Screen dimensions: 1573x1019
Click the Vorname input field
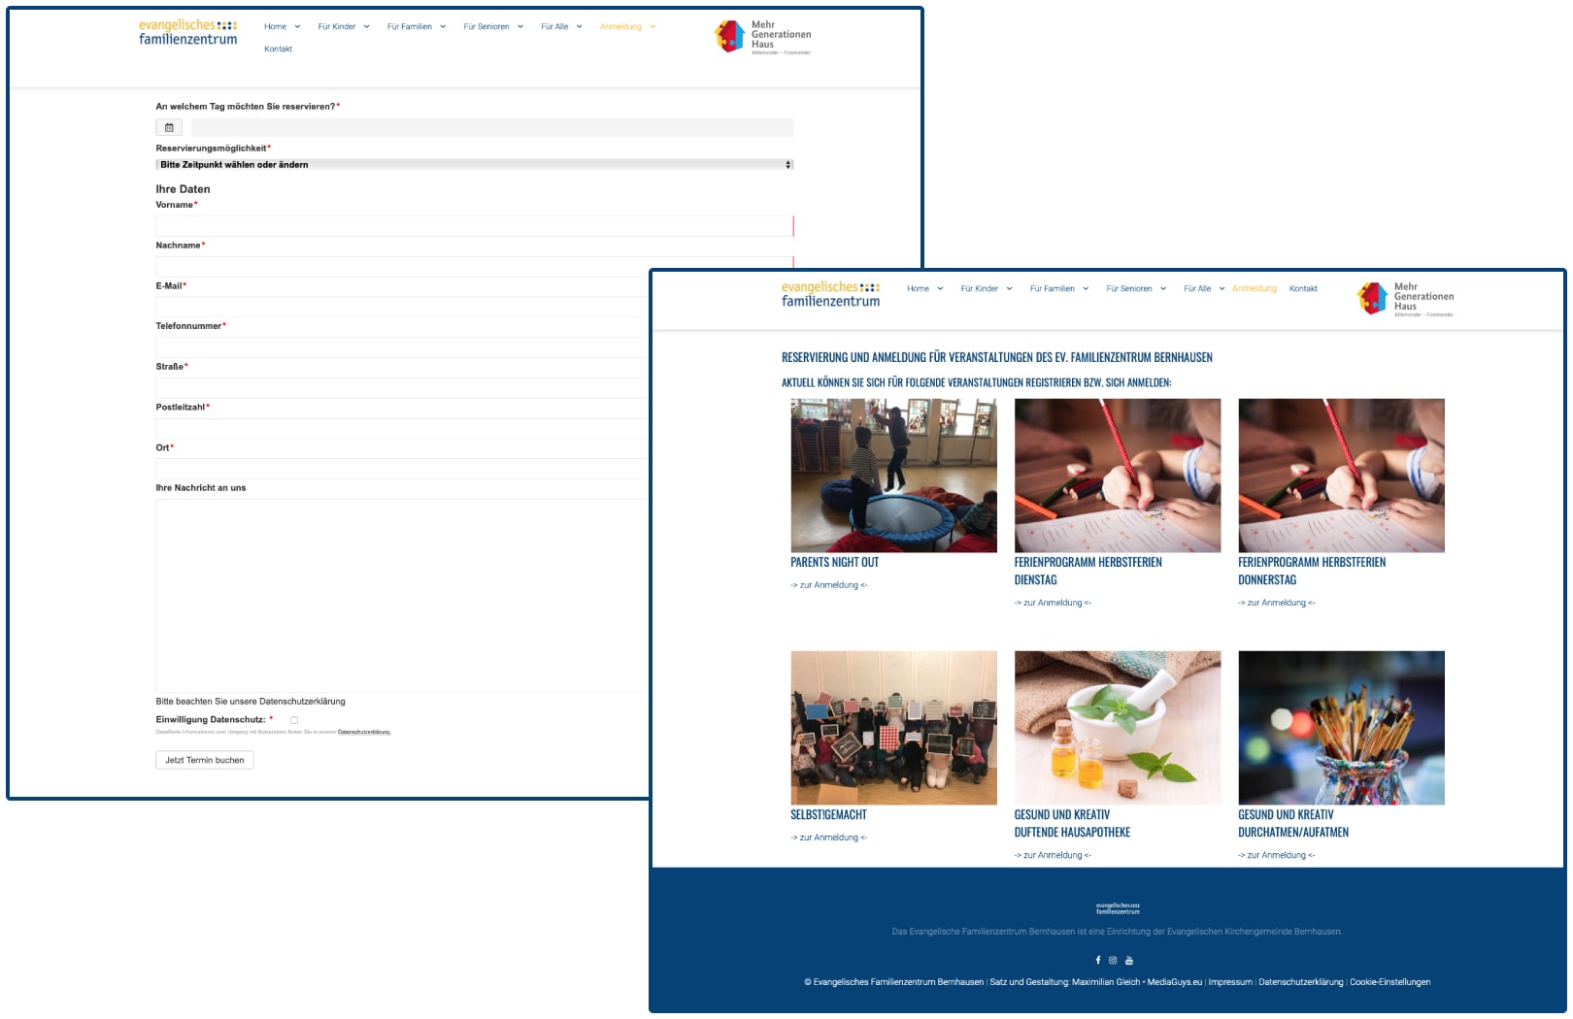[x=474, y=226]
